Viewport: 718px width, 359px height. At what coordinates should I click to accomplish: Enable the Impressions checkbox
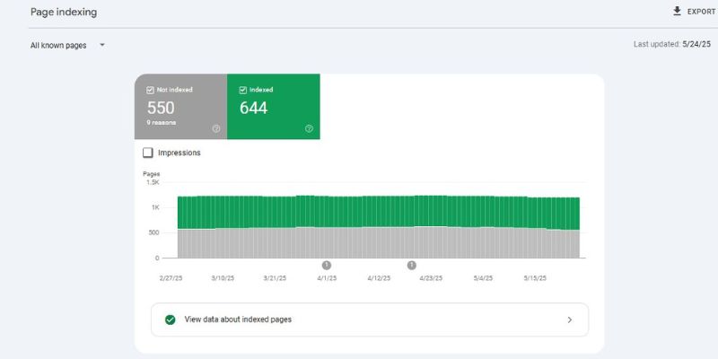point(148,153)
